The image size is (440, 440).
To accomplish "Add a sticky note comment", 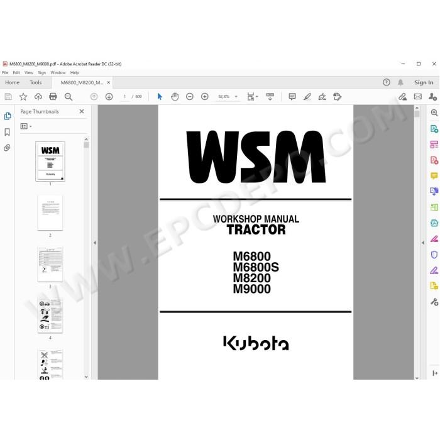I will point(292,97).
